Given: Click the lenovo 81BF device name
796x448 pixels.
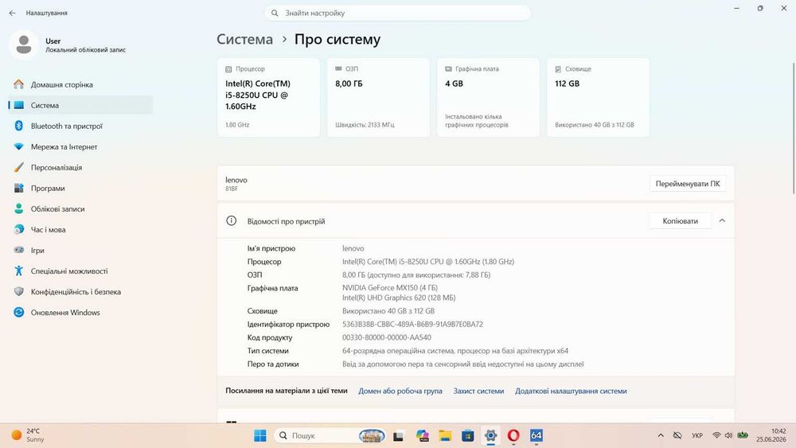Looking at the screenshot, I should (236, 184).
